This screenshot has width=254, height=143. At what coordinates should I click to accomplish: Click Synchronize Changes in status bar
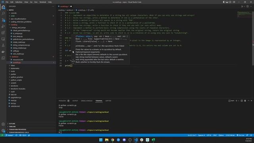tap(16, 135)
